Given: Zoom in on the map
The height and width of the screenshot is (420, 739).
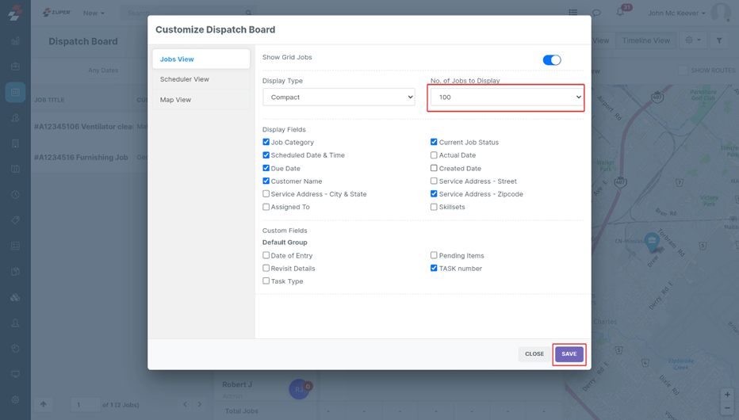Looking at the screenshot, I should tap(727, 395).
